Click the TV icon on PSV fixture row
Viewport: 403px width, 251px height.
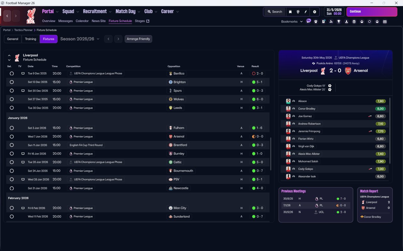pos(23,179)
